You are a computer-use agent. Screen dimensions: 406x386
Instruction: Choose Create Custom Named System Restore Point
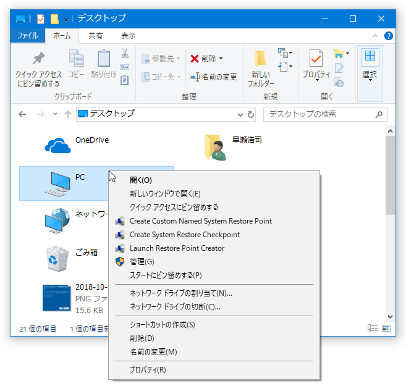[x=214, y=221]
